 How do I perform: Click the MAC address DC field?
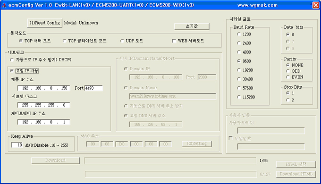coord(122,144)
